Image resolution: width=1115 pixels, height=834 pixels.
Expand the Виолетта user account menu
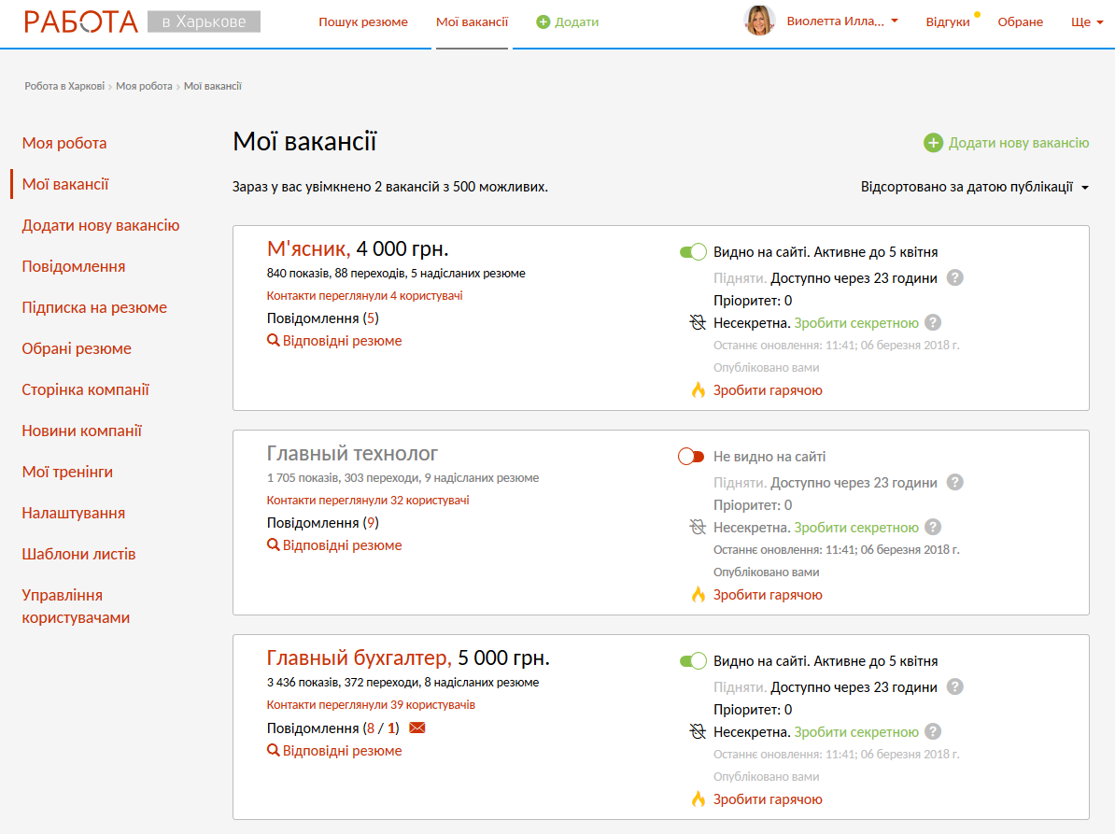842,21
